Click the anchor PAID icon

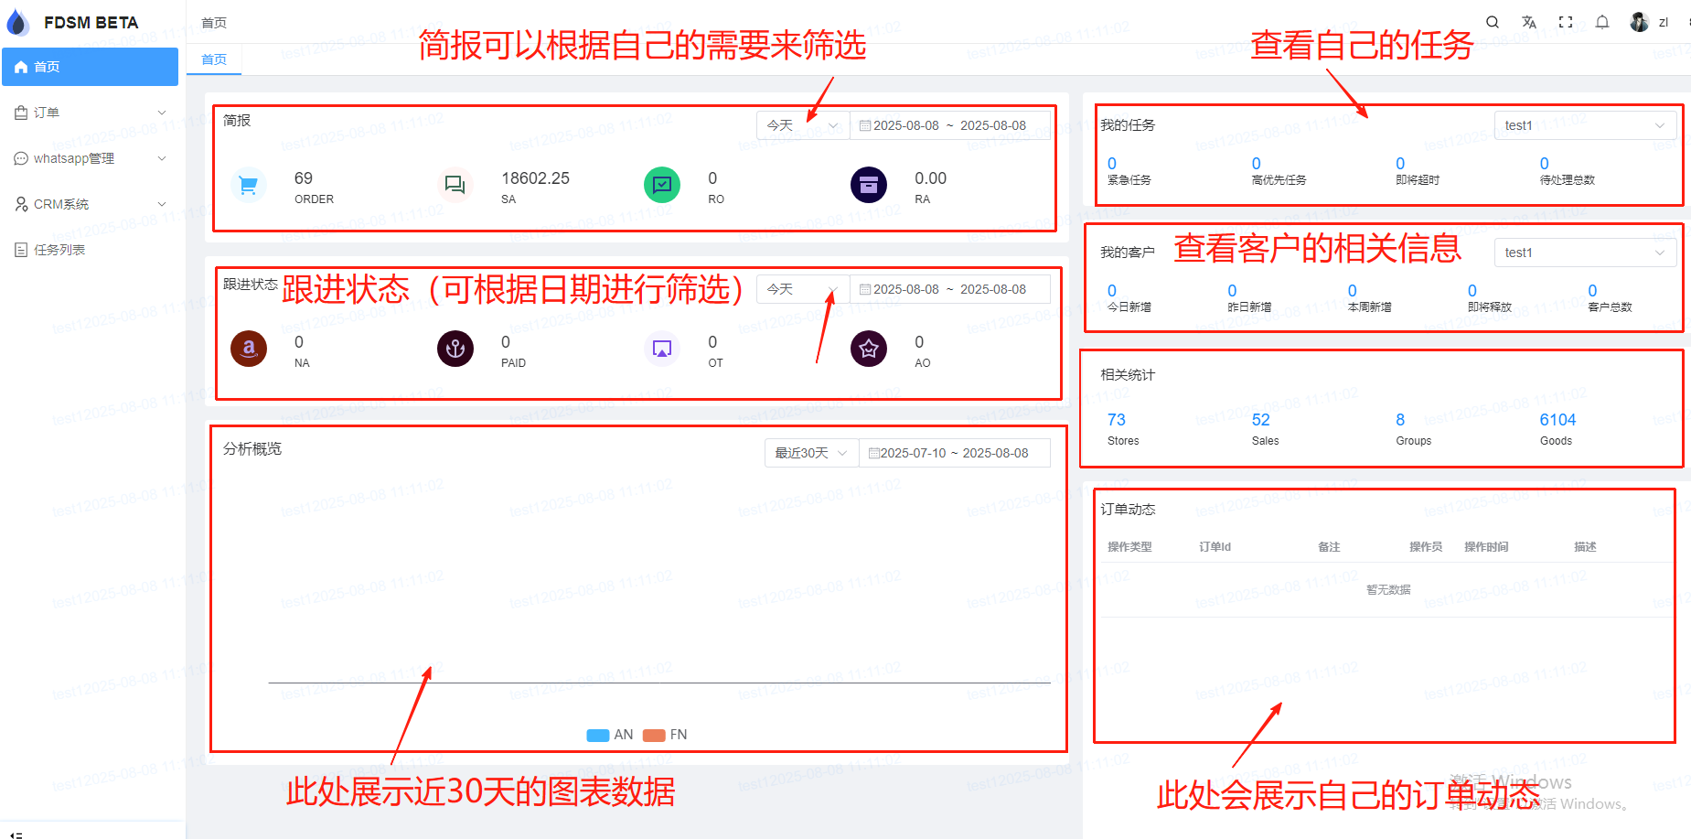(455, 349)
